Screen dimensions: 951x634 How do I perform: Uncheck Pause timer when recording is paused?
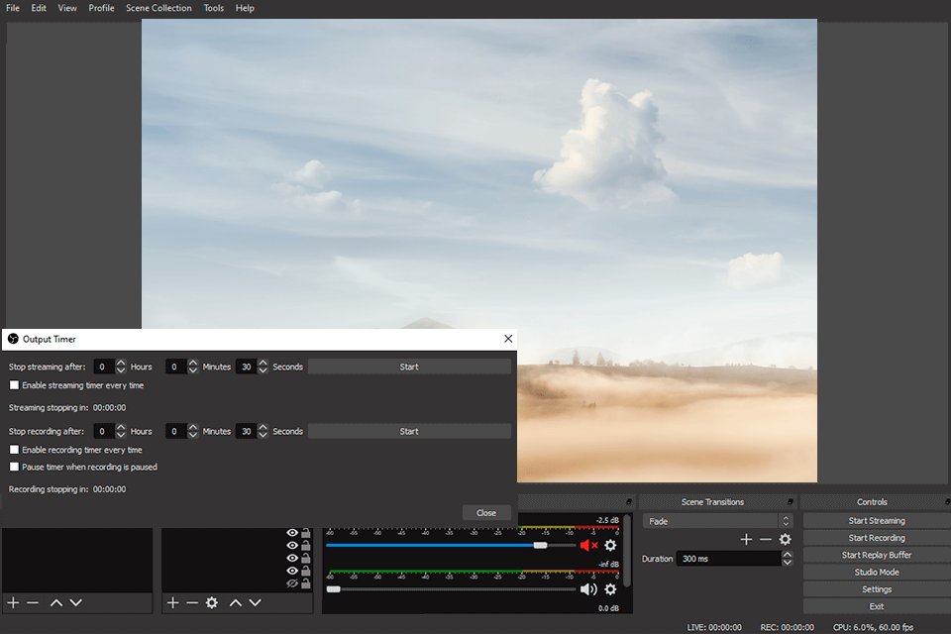(x=14, y=468)
